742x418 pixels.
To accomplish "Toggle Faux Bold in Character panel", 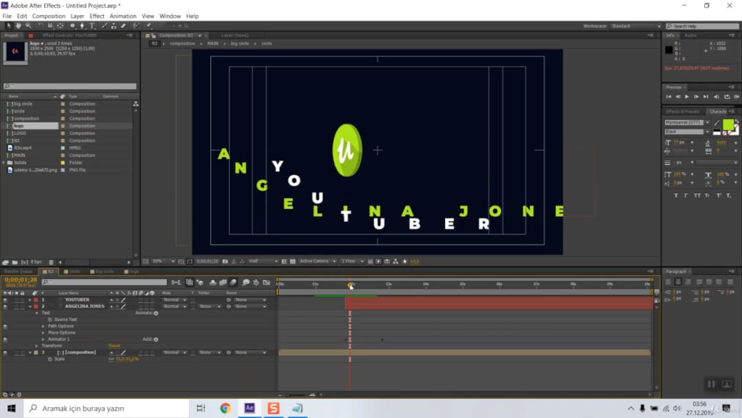I will (x=676, y=195).
